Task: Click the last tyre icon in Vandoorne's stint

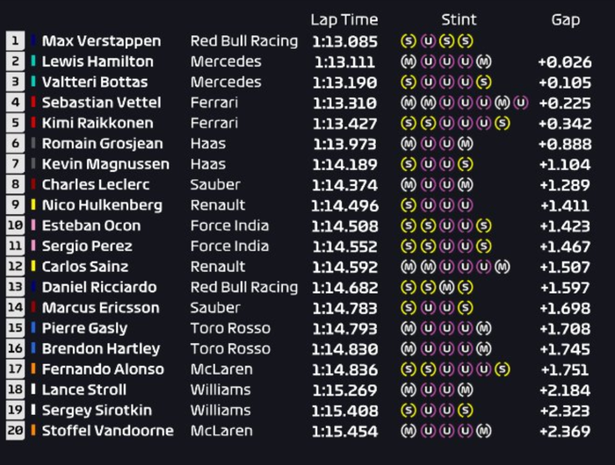Action: point(483,431)
